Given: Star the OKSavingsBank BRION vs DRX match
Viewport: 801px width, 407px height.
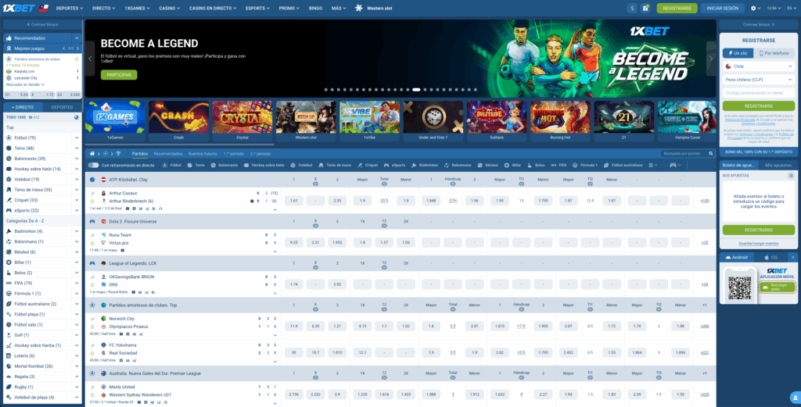Looking at the screenshot, I should pos(92,284).
